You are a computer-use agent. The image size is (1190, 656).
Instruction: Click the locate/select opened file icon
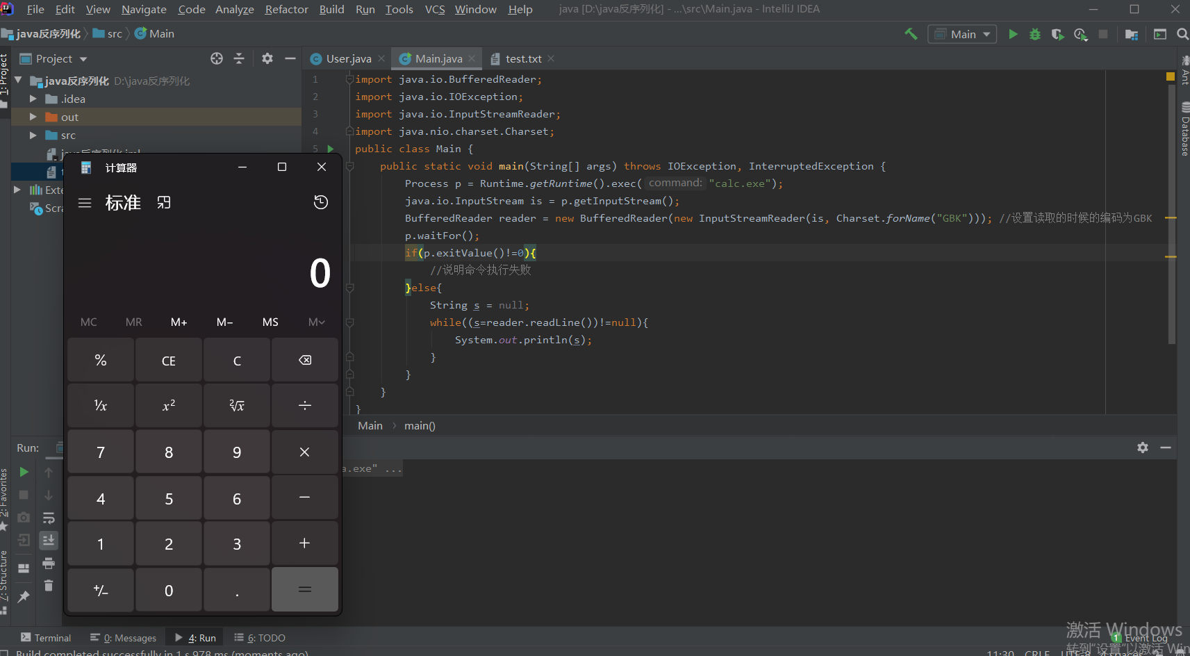pyautogui.click(x=217, y=58)
